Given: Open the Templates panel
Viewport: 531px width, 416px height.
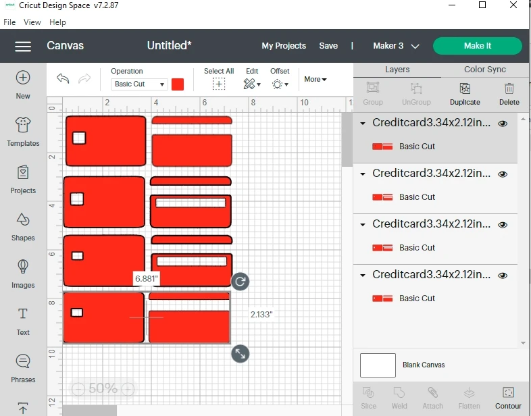Looking at the screenshot, I should pos(23,131).
